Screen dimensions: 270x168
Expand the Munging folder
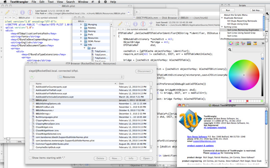click(81, 25)
